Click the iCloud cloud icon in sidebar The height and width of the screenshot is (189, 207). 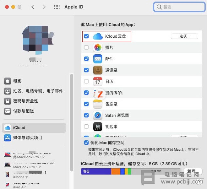[x=8, y=128]
